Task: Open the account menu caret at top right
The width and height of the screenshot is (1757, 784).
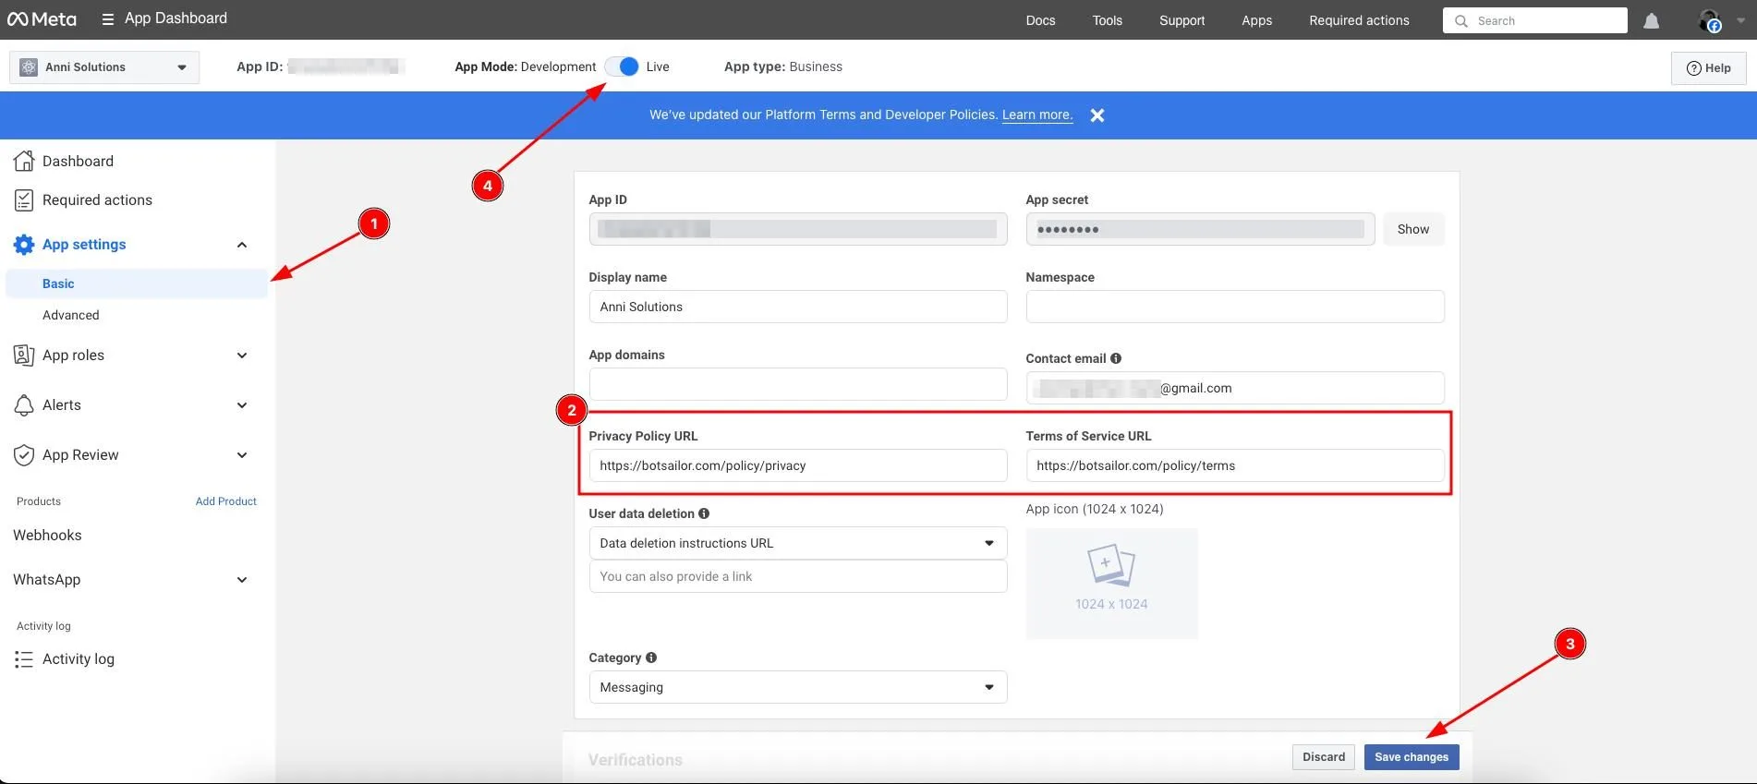Action: click(x=1740, y=20)
